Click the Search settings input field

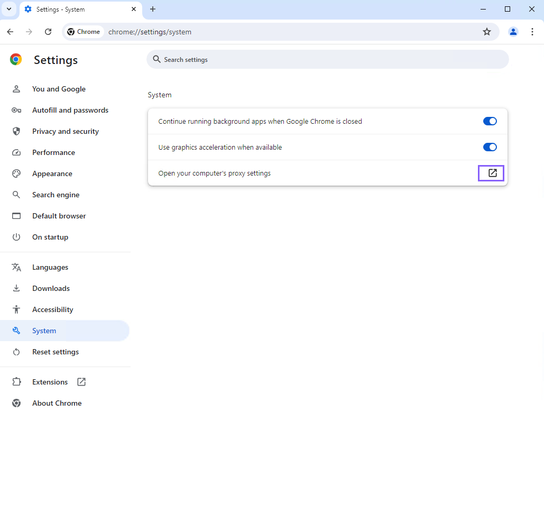pyautogui.click(x=327, y=59)
